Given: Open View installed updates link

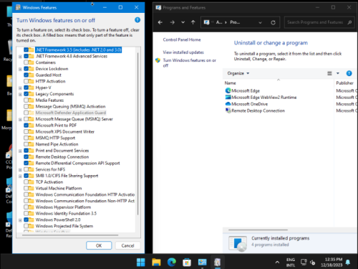Looking at the screenshot, I should 183,52.
